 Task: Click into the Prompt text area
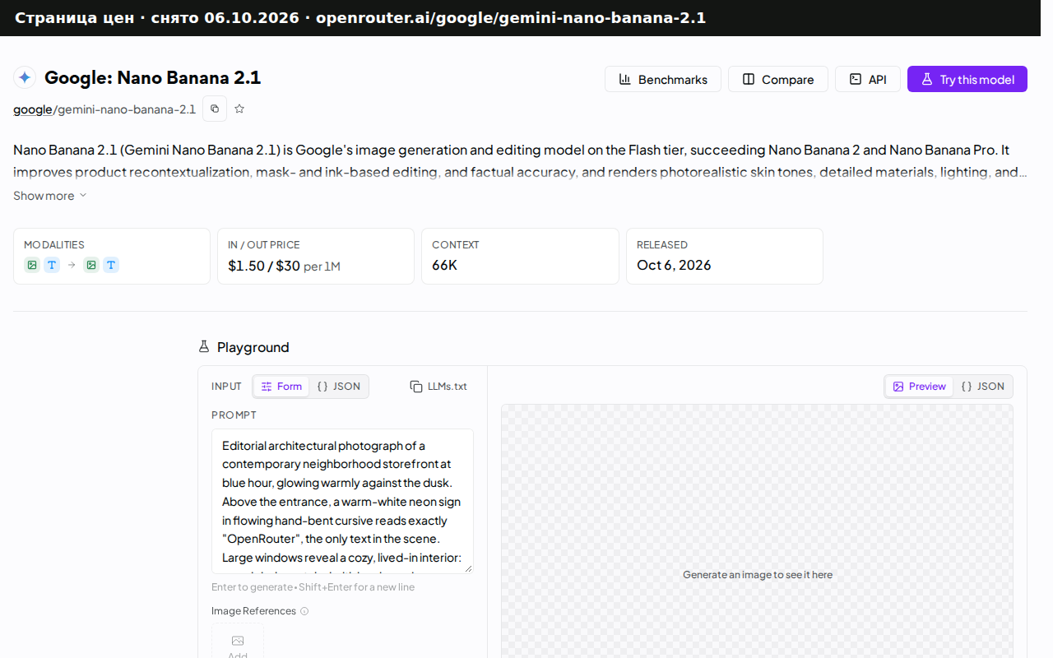(x=342, y=501)
